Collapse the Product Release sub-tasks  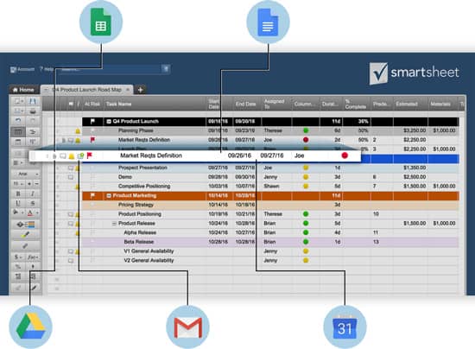click(114, 224)
